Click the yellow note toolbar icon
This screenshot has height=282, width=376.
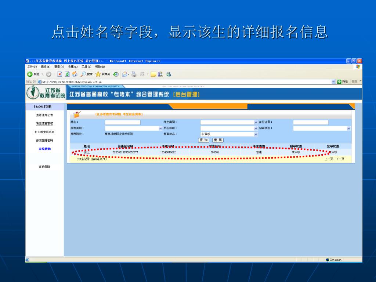point(153,74)
